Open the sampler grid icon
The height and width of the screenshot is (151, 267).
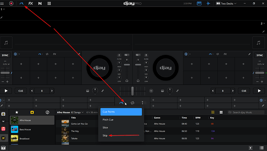[49, 3]
